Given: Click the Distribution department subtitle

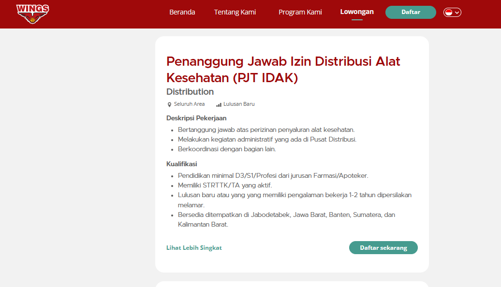Looking at the screenshot, I should 190,92.
